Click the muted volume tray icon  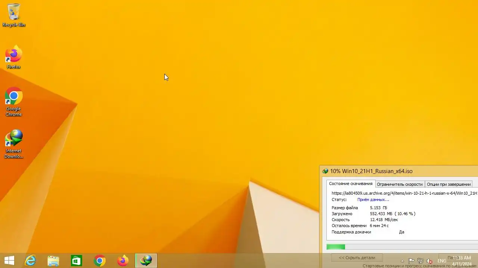[x=429, y=261]
